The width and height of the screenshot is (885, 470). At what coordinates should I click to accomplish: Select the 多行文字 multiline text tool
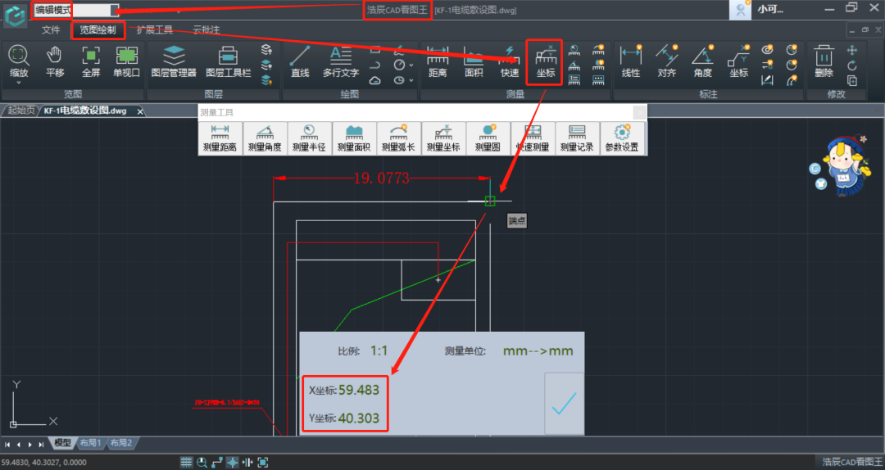tap(340, 61)
